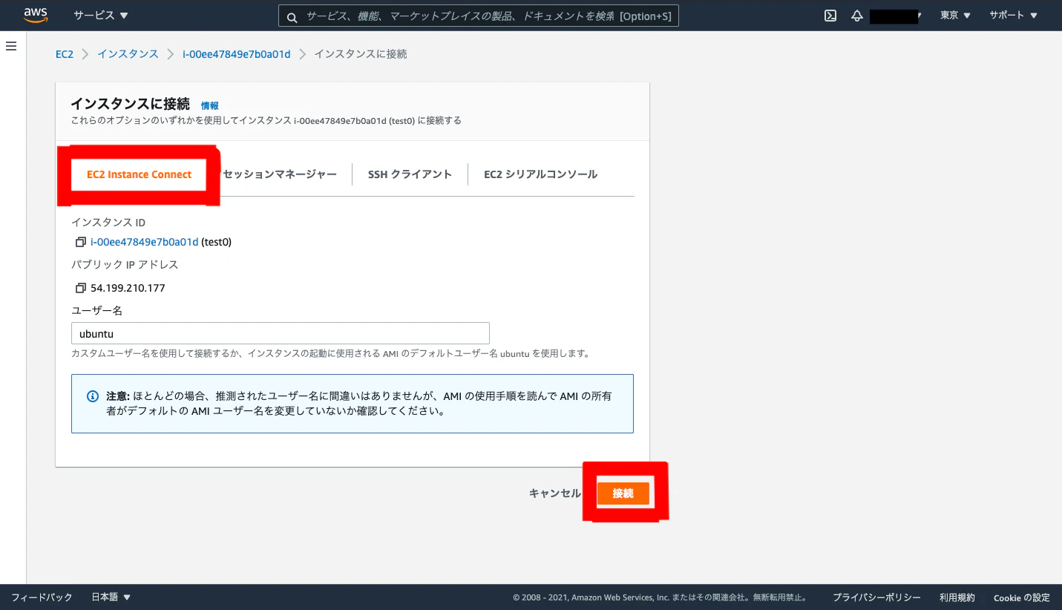Image resolution: width=1062 pixels, height=610 pixels.
Task: Switch to the SSH クライアント tab
Action: [x=410, y=174]
